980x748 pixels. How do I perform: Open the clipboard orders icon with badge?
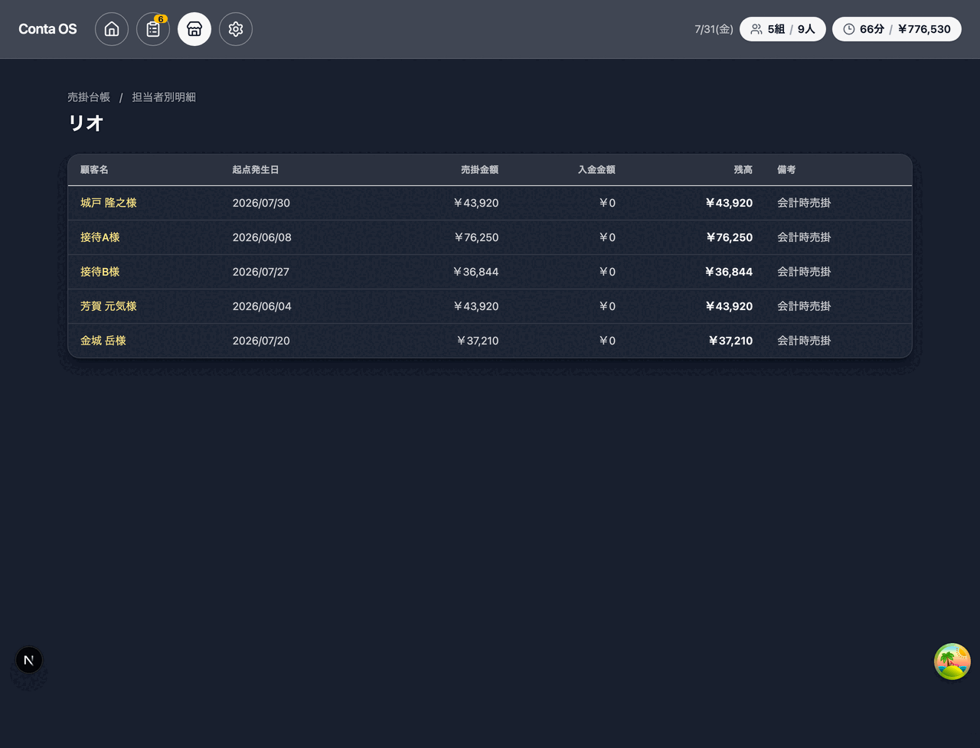pyautogui.click(x=153, y=29)
